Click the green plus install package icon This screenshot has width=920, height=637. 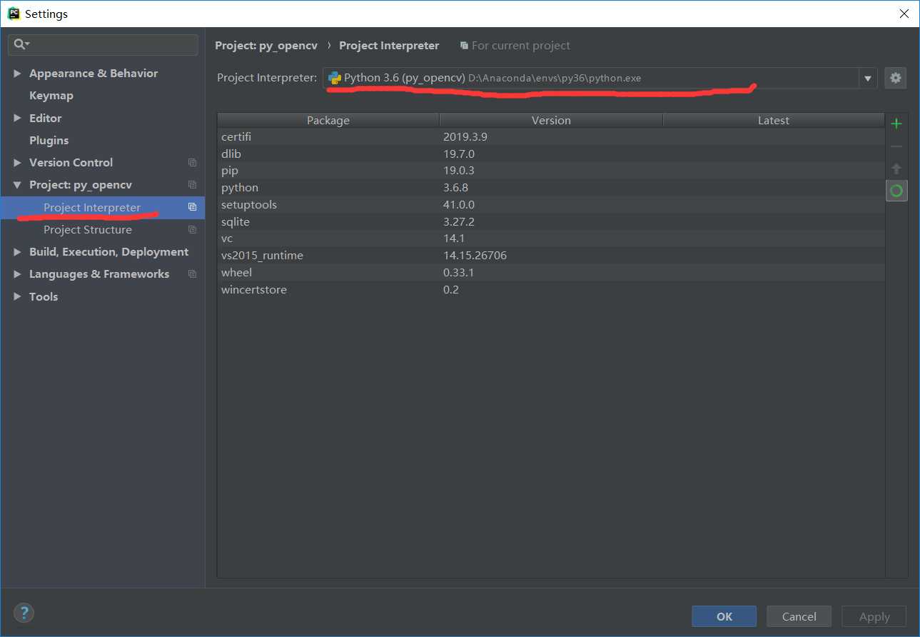[896, 124]
